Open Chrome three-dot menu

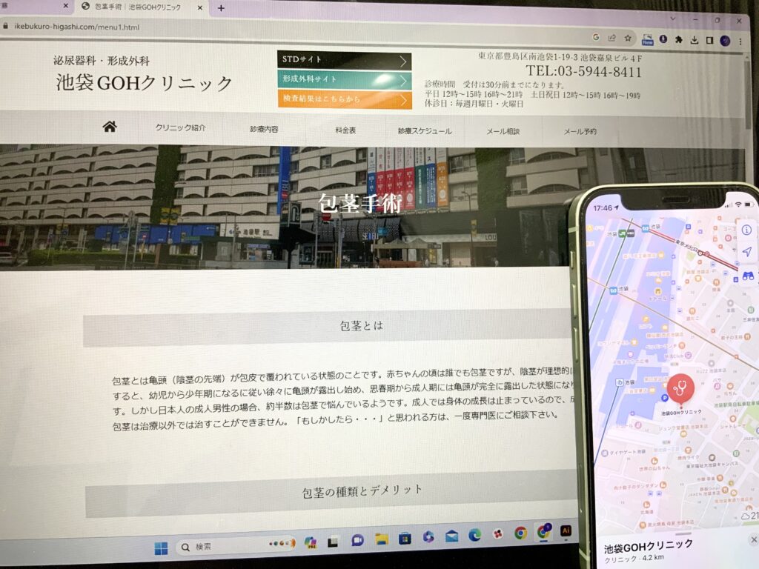click(x=740, y=41)
